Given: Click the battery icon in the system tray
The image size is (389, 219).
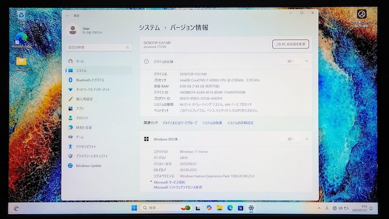Looking at the screenshot, I should click(346, 208).
